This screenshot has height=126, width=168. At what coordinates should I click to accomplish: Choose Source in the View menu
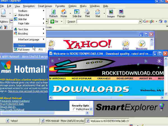pos(22,45)
